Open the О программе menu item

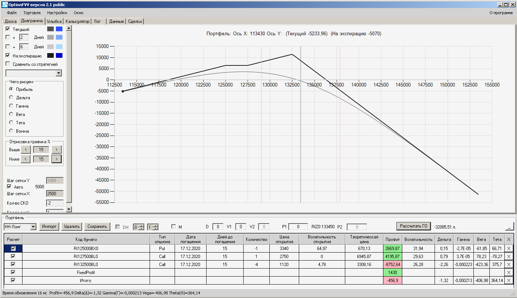501,13
